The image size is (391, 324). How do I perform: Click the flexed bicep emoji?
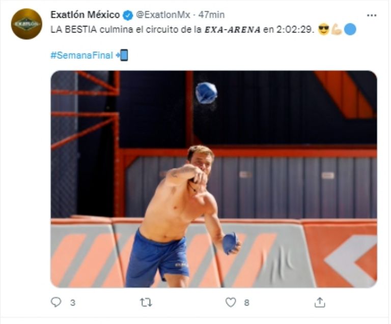coord(337,30)
